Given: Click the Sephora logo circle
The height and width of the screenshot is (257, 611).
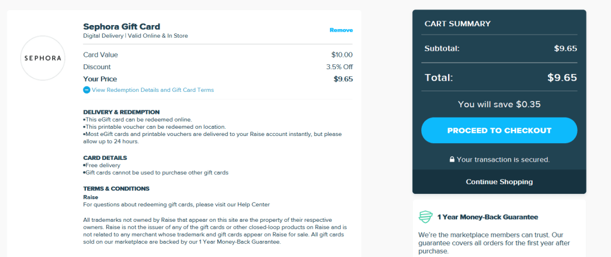Looking at the screenshot, I should point(42,58).
